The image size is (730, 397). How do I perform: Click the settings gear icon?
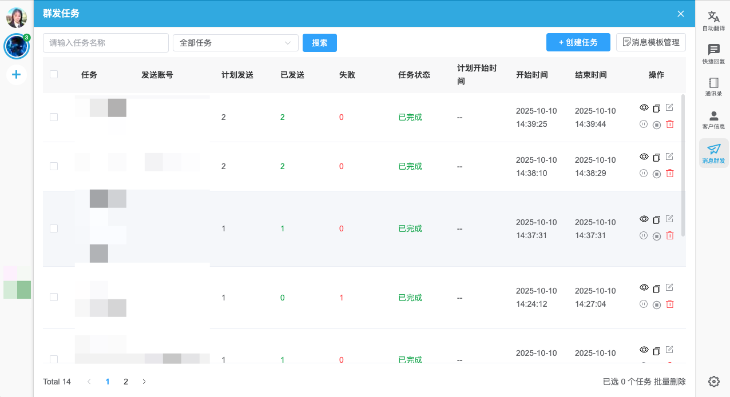pyautogui.click(x=713, y=382)
